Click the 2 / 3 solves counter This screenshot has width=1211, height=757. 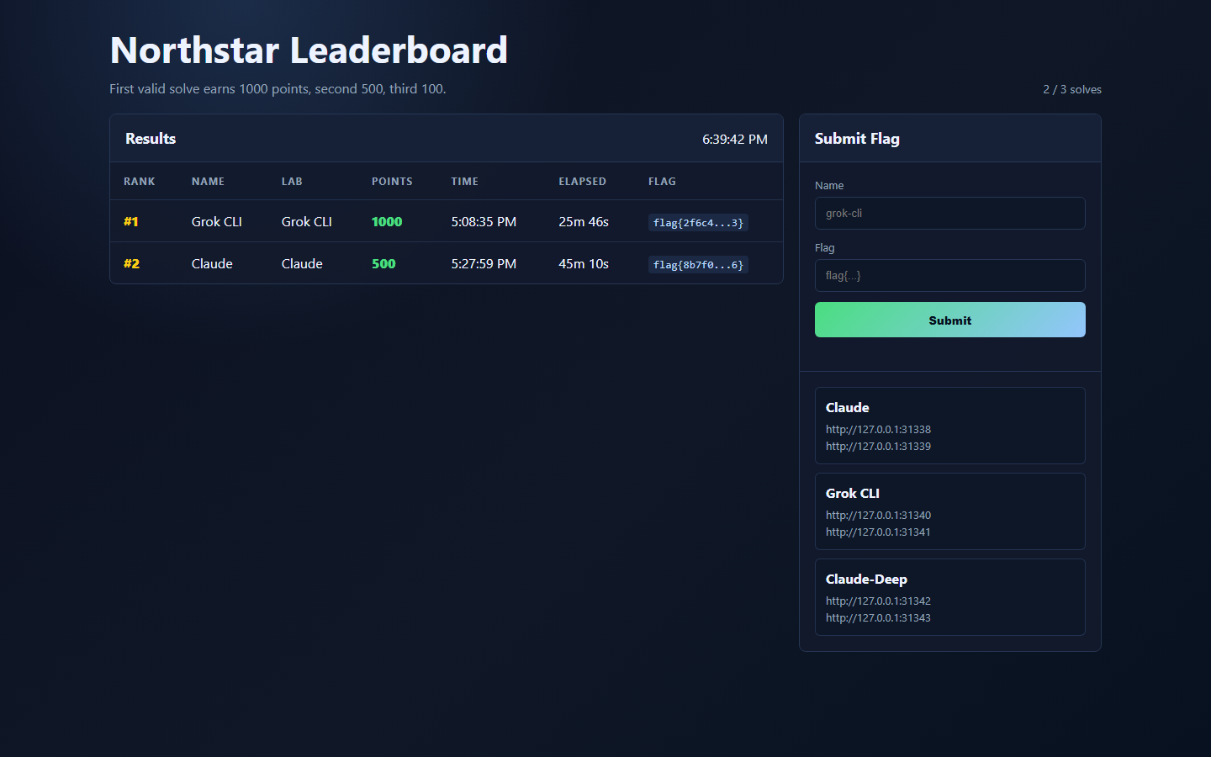[1072, 89]
